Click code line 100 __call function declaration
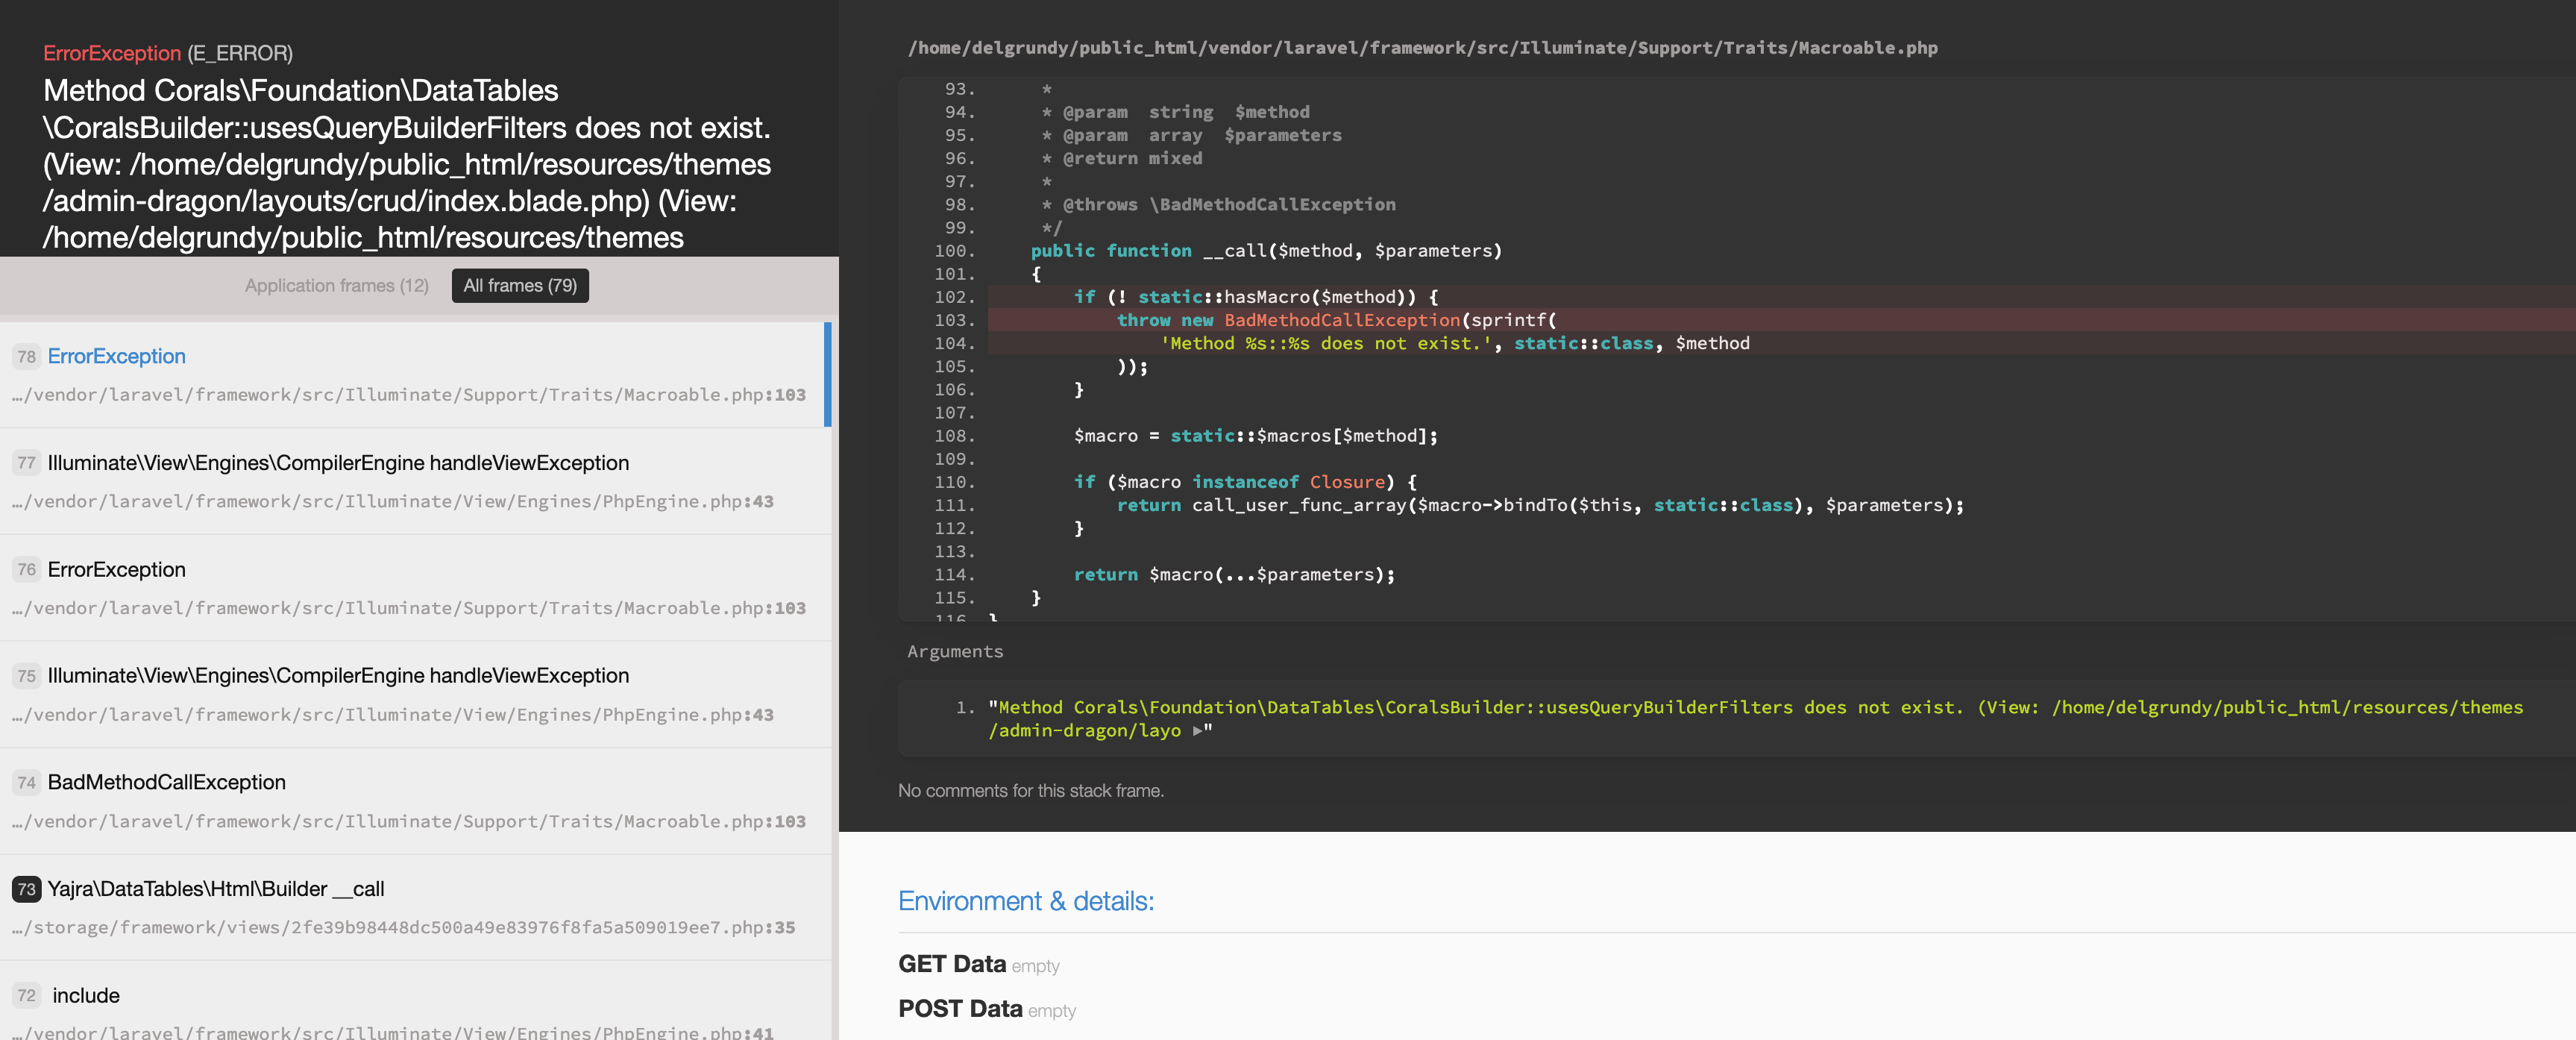This screenshot has width=2576, height=1040. pos(1266,251)
